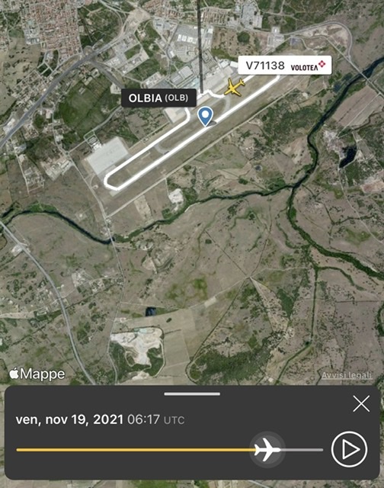Click the Apple Mappe logo
The height and width of the screenshot is (488, 384).
(37, 374)
